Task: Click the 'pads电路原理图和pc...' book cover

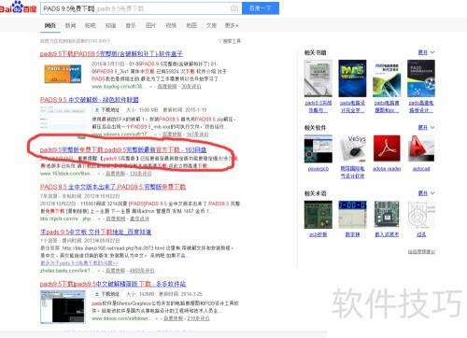Action: pyautogui.click(x=387, y=78)
